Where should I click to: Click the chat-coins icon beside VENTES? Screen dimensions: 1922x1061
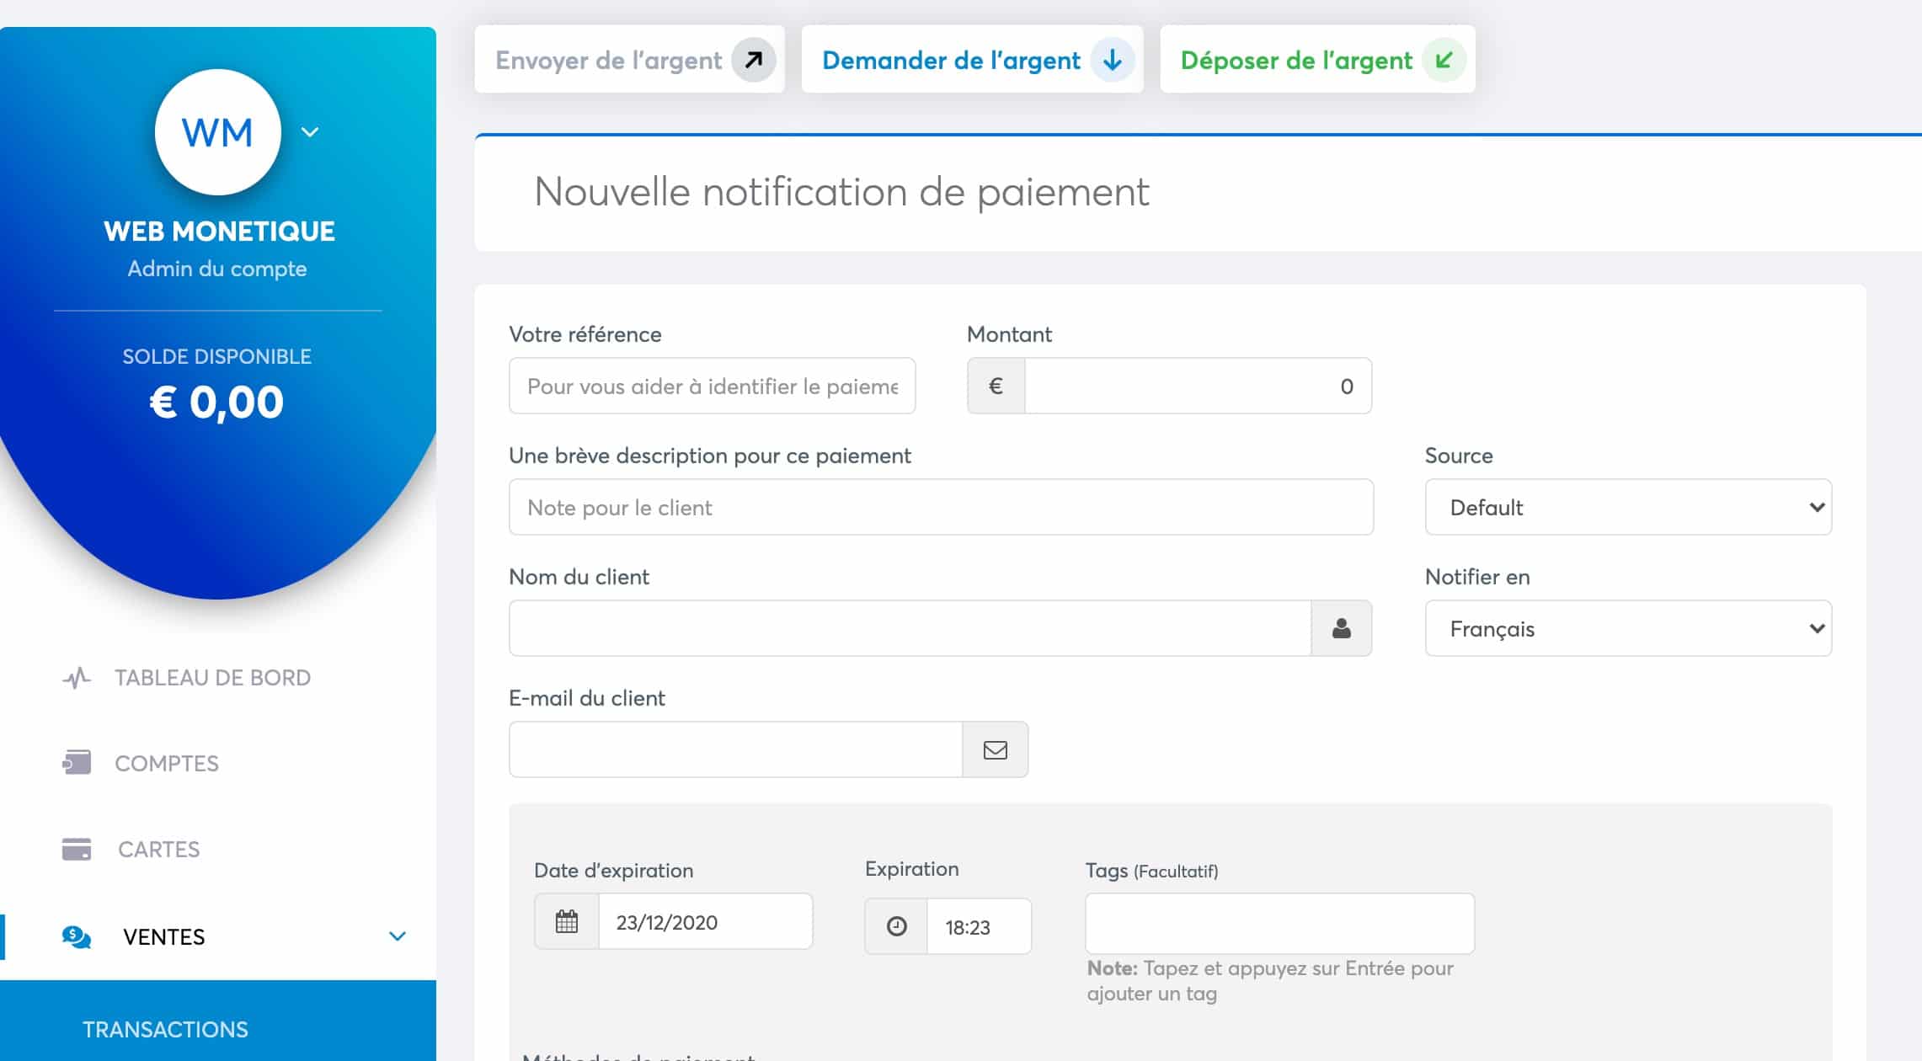pos(77,936)
